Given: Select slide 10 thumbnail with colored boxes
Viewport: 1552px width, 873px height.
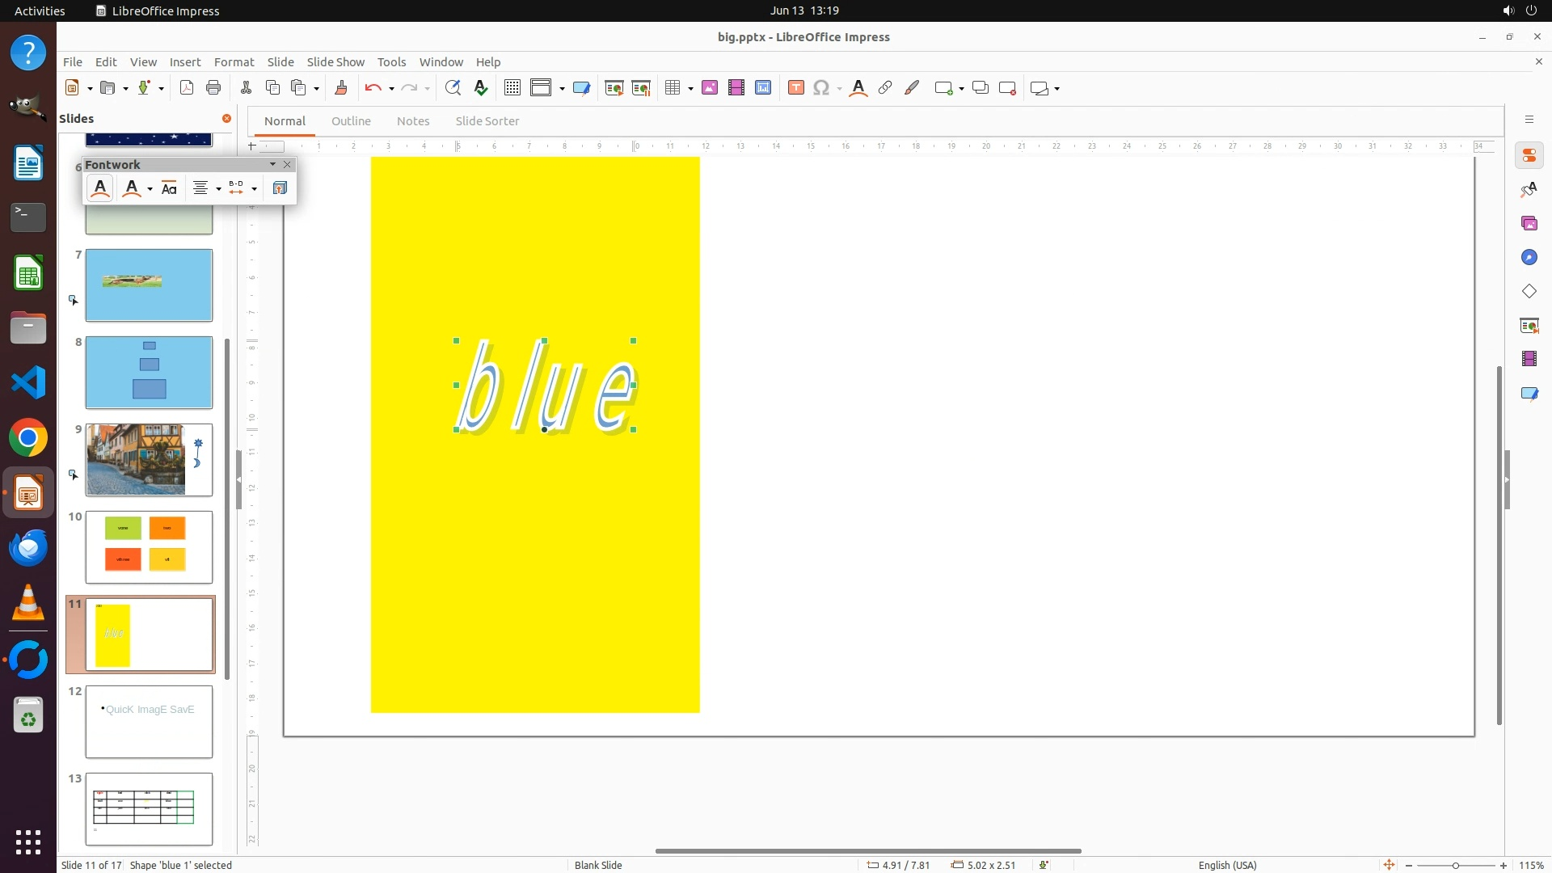Looking at the screenshot, I should pos(149,546).
